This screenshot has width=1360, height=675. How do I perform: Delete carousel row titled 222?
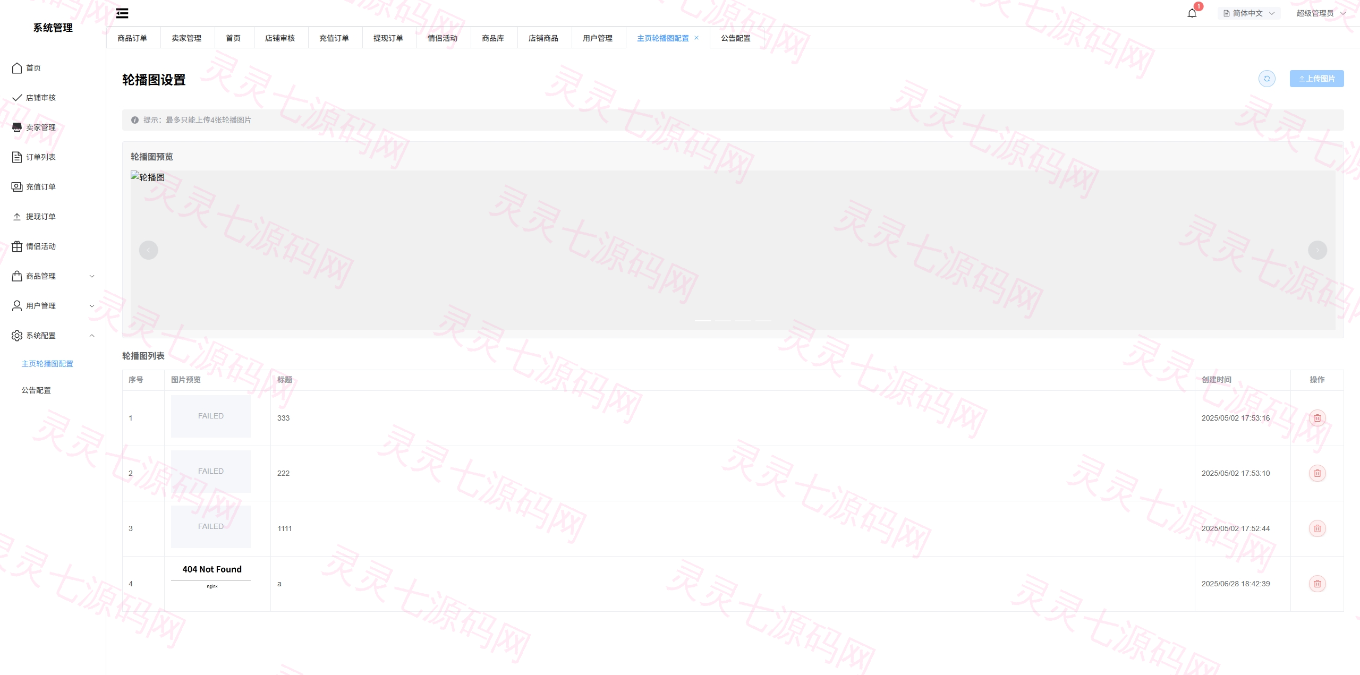pos(1317,473)
